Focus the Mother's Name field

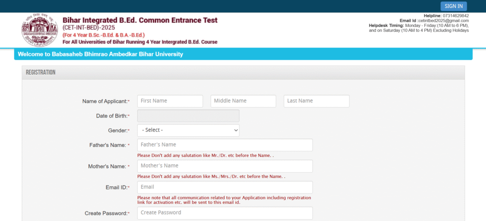click(224, 166)
